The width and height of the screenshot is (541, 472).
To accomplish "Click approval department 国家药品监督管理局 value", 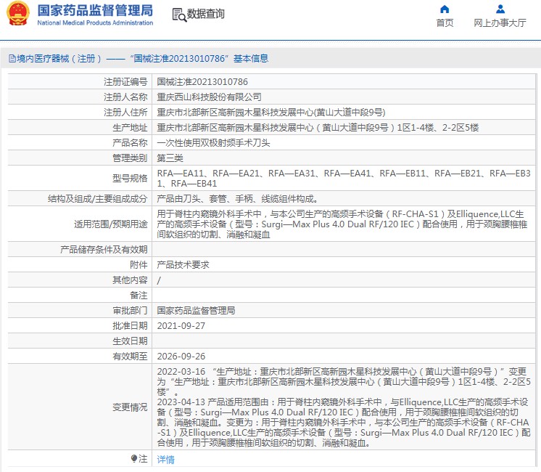I will (196, 311).
